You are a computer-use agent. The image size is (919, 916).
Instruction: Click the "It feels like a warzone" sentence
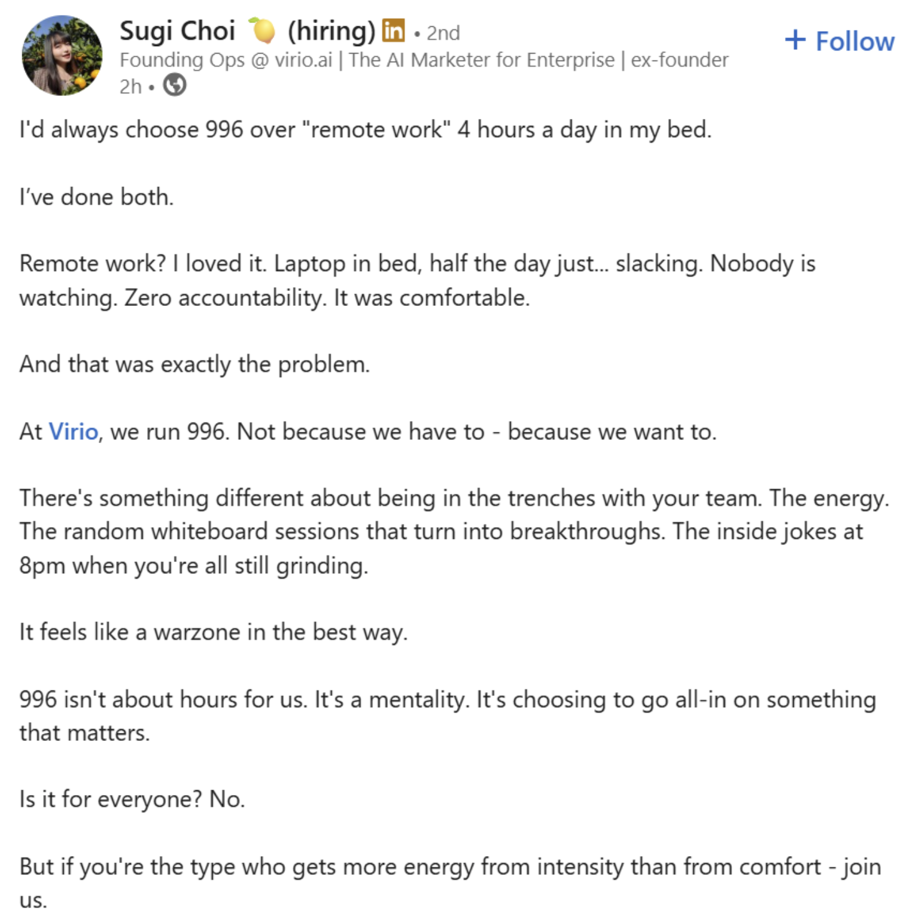point(213,632)
